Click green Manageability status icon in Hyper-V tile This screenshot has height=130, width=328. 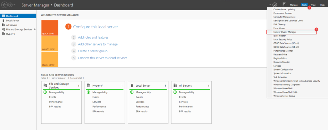[88, 92]
